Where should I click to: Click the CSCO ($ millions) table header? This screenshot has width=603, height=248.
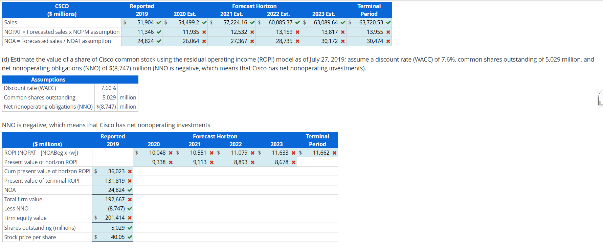pos(62,10)
